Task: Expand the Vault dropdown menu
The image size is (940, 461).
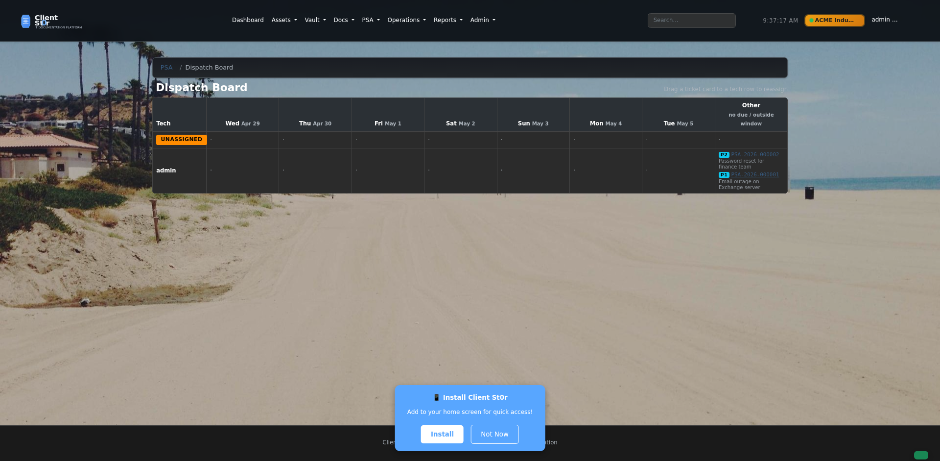Action: coord(315,20)
